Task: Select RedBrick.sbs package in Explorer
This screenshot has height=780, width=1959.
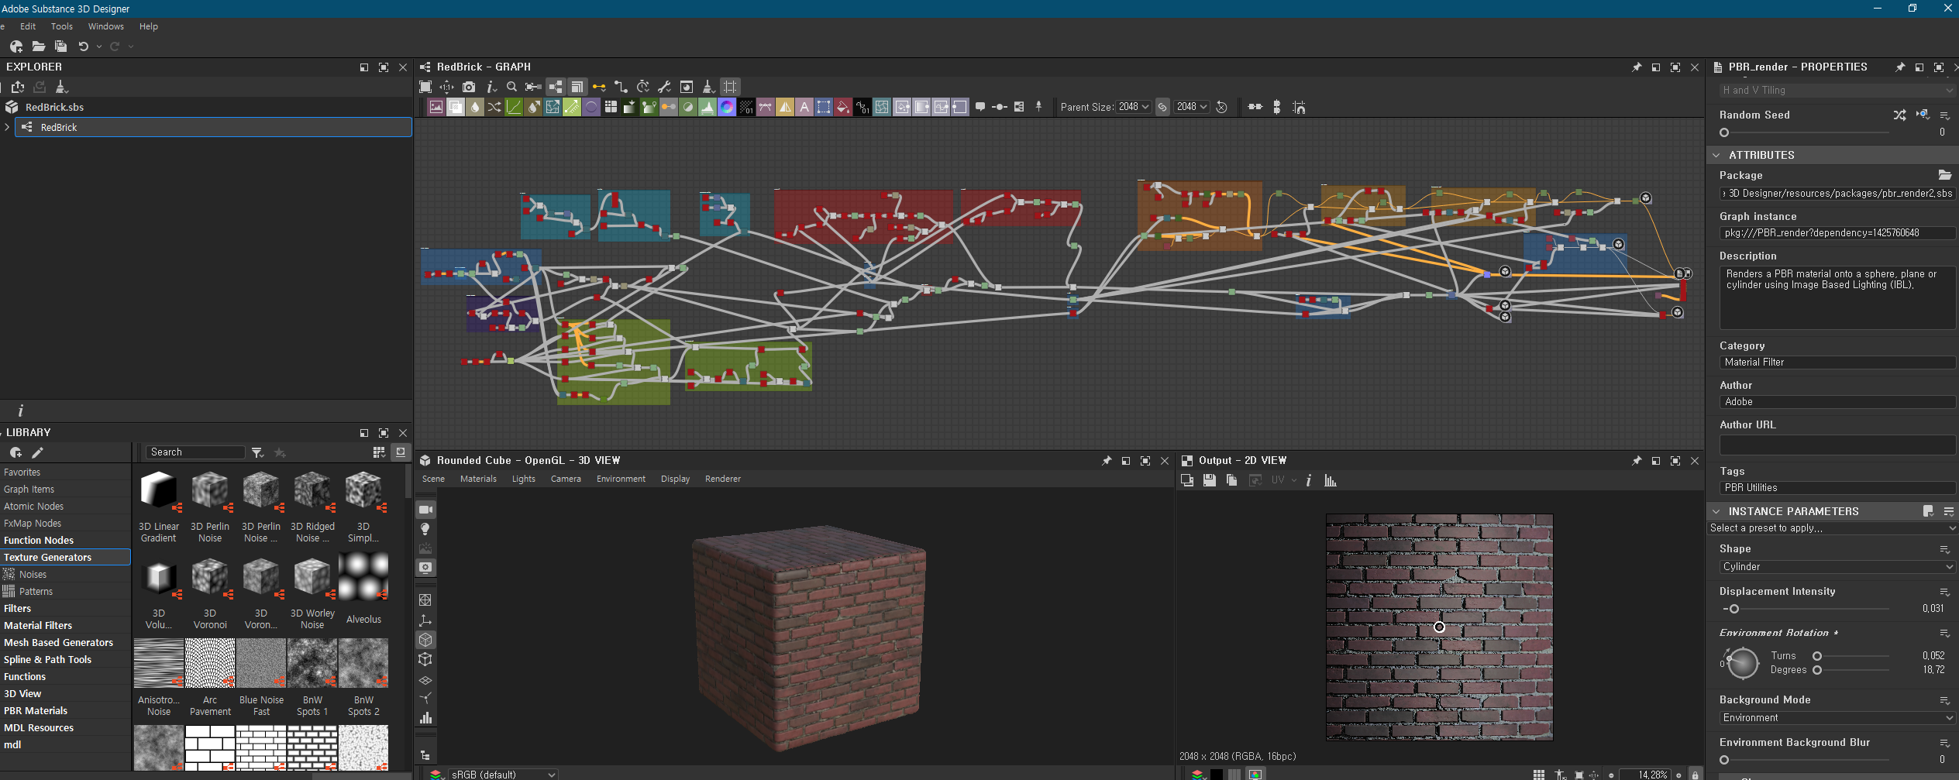Action: (54, 107)
